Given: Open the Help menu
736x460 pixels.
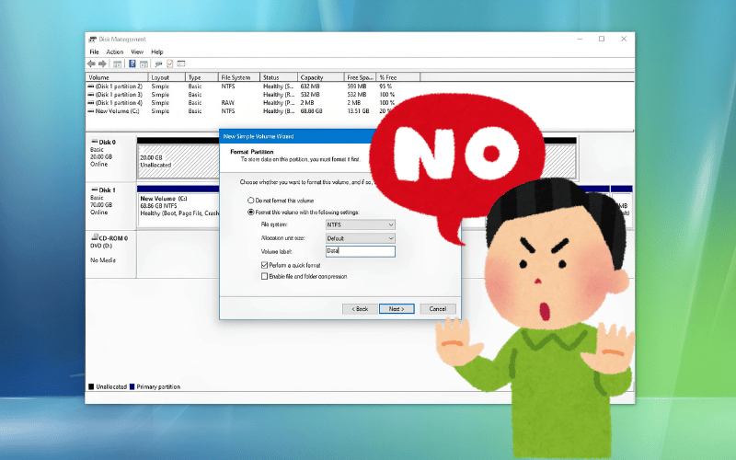Looking at the screenshot, I should [156, 52].
